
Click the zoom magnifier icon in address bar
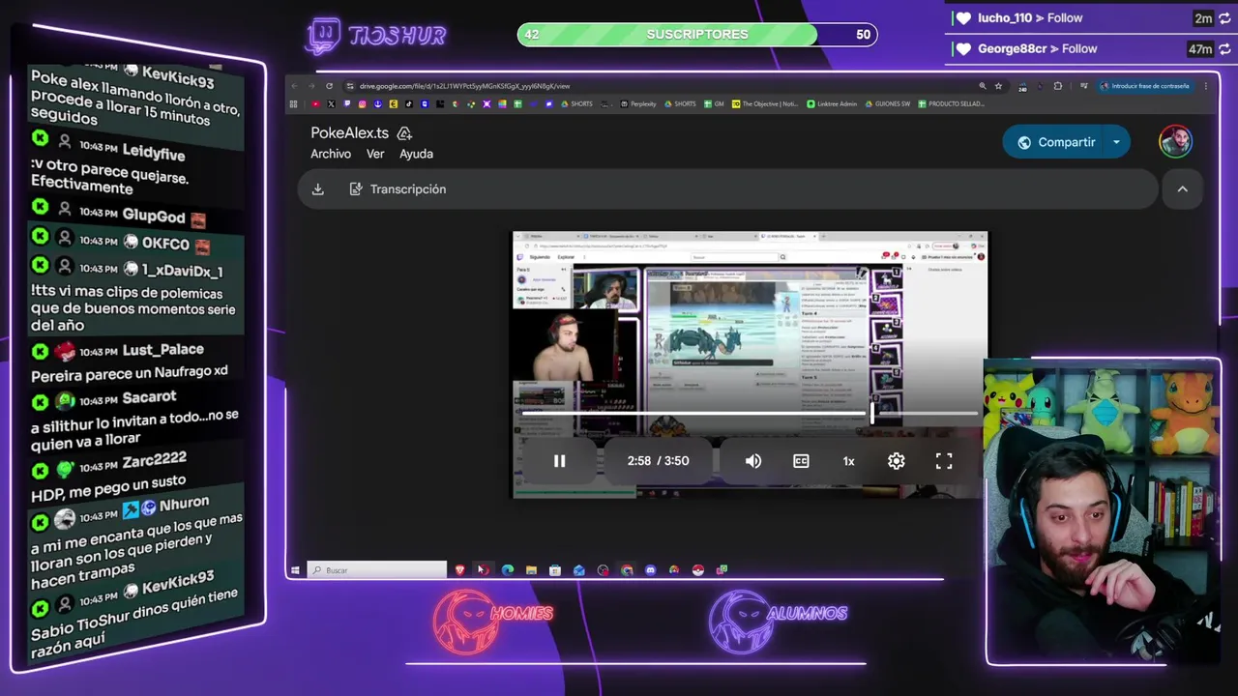click(x=982, y=86)
